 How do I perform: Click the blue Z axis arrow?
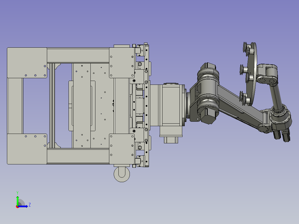(23, 206)
